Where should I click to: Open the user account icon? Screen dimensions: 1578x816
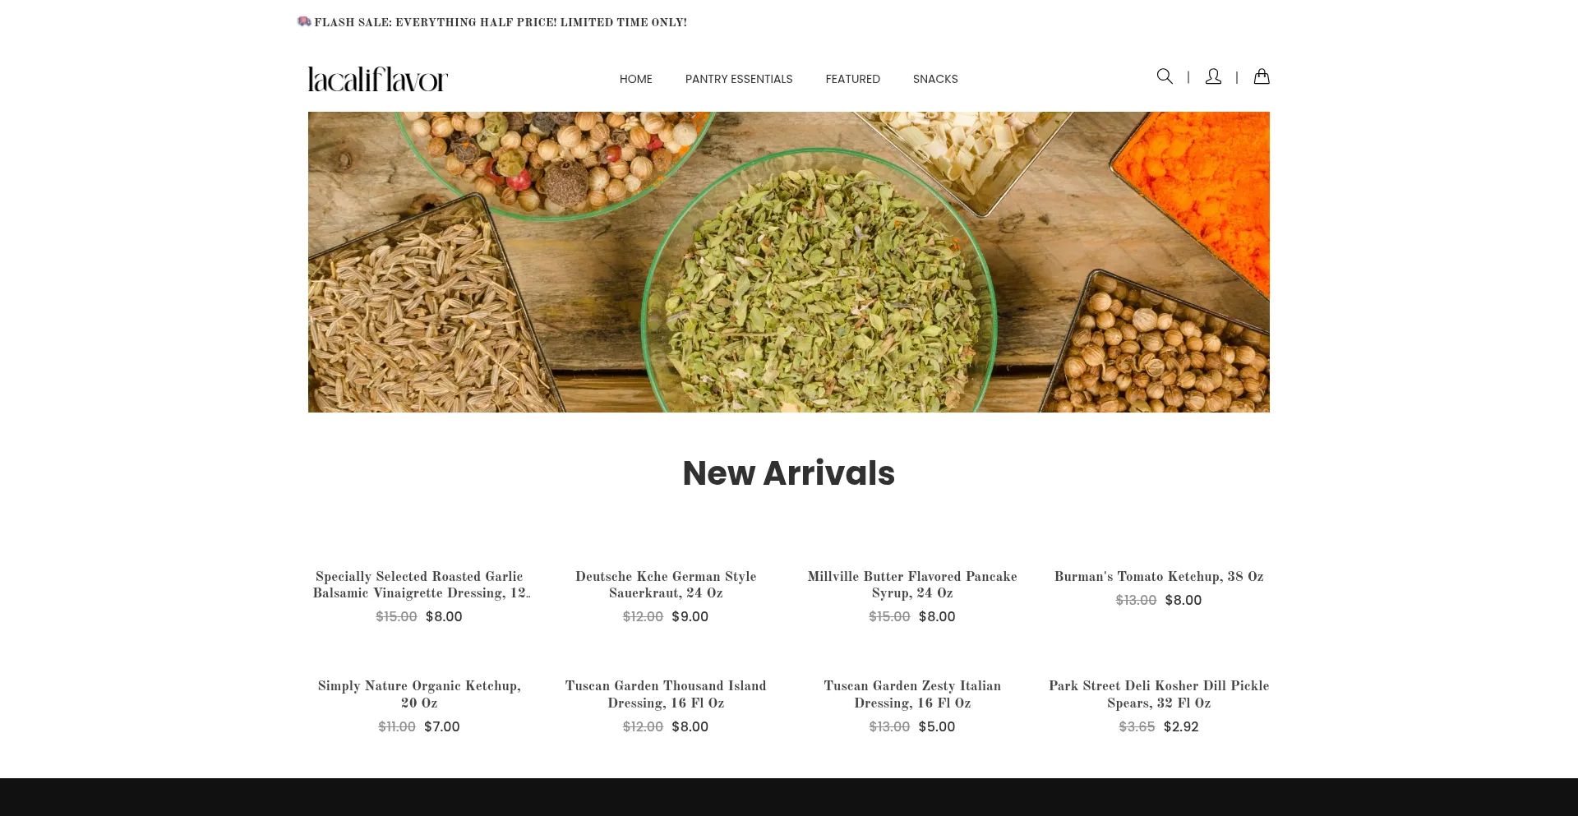tap(1213, 76)
